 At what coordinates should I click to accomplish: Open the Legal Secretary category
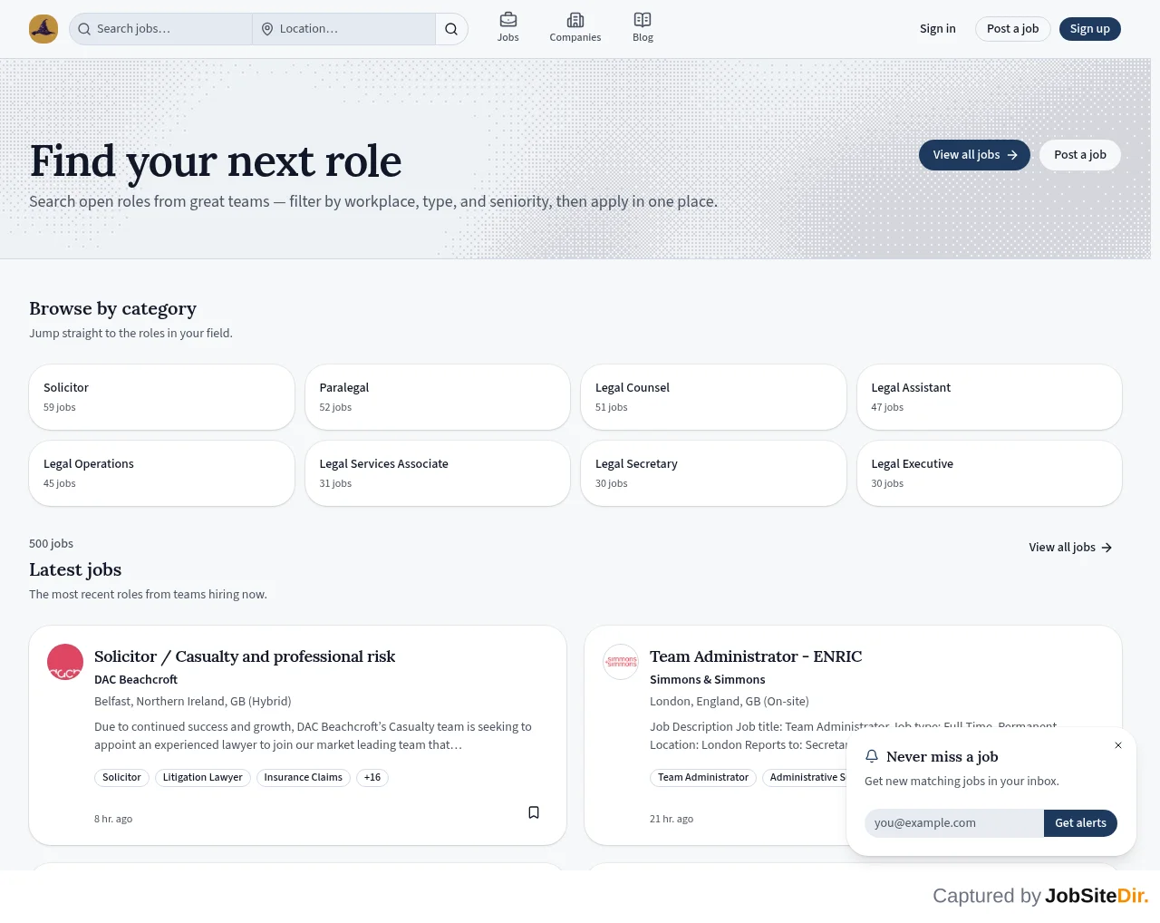tap(713, 473)
